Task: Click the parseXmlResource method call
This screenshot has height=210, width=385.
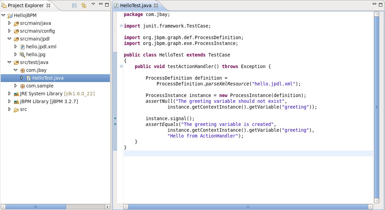Action: pyautogui.click(x=227, y=84)
